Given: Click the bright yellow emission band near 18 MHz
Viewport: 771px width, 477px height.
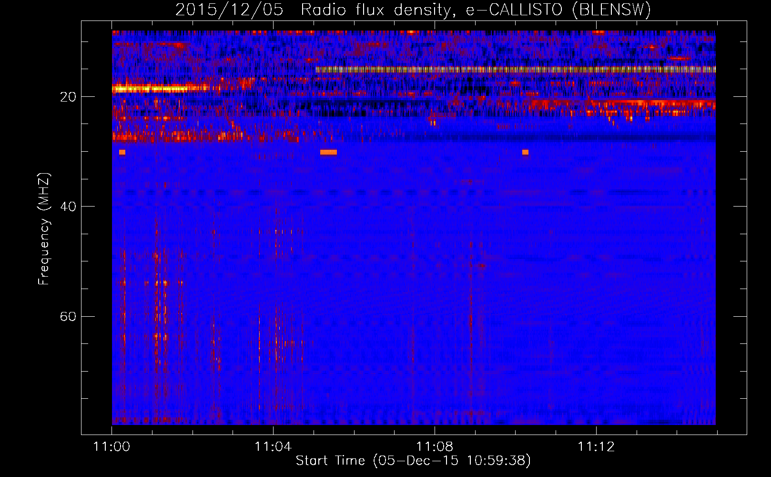Looking at the screenshot, I should coord(160,88).
